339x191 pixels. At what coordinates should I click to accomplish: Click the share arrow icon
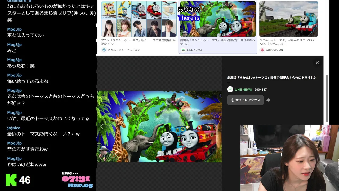(x=268, y=100)
